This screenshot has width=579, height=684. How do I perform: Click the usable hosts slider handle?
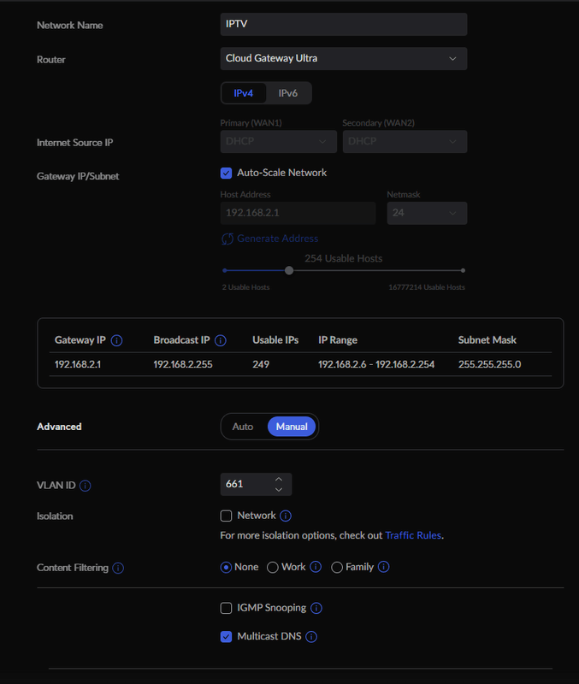pos(289,270)
